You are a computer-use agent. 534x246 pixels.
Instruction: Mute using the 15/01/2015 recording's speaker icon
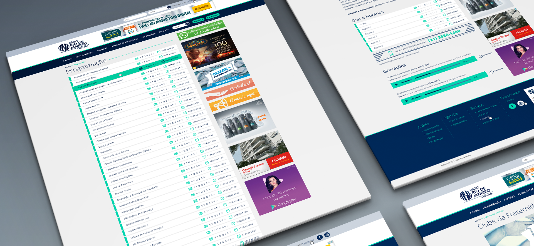(413, 99)
